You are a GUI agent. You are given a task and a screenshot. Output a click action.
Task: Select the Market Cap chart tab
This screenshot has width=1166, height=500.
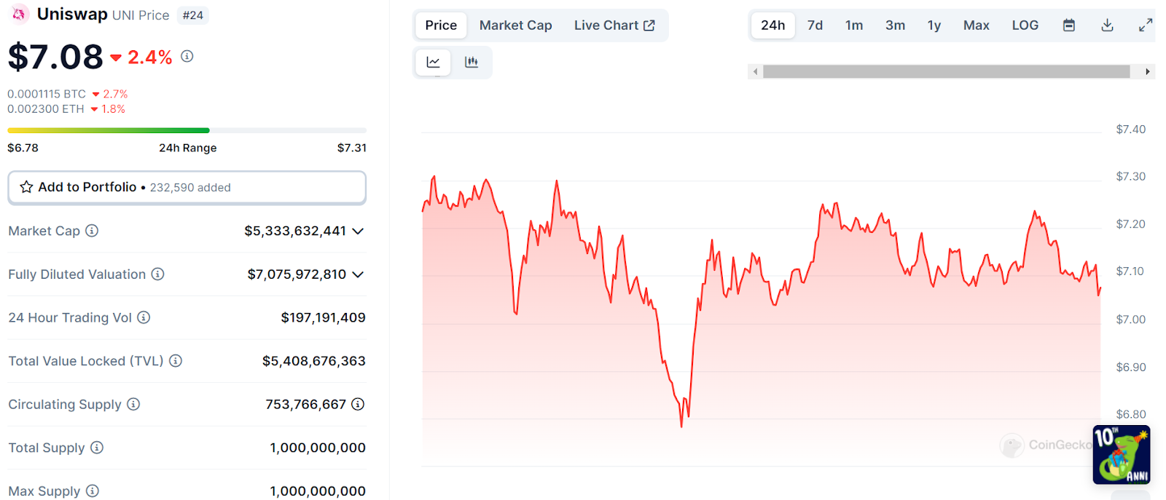coord(516,25)
